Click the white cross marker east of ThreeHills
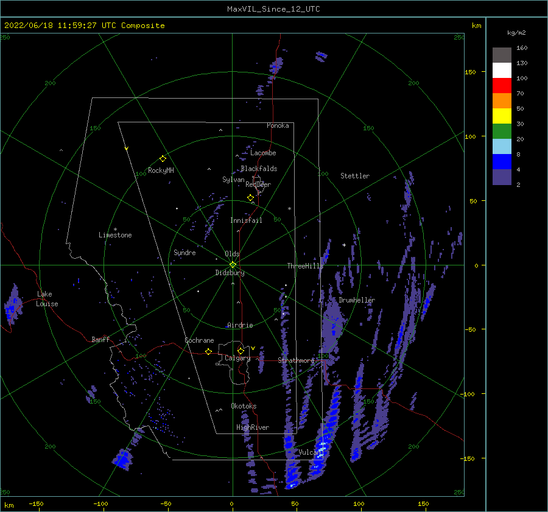This screenshot has width=548, height=512. (x=344, y=245)
